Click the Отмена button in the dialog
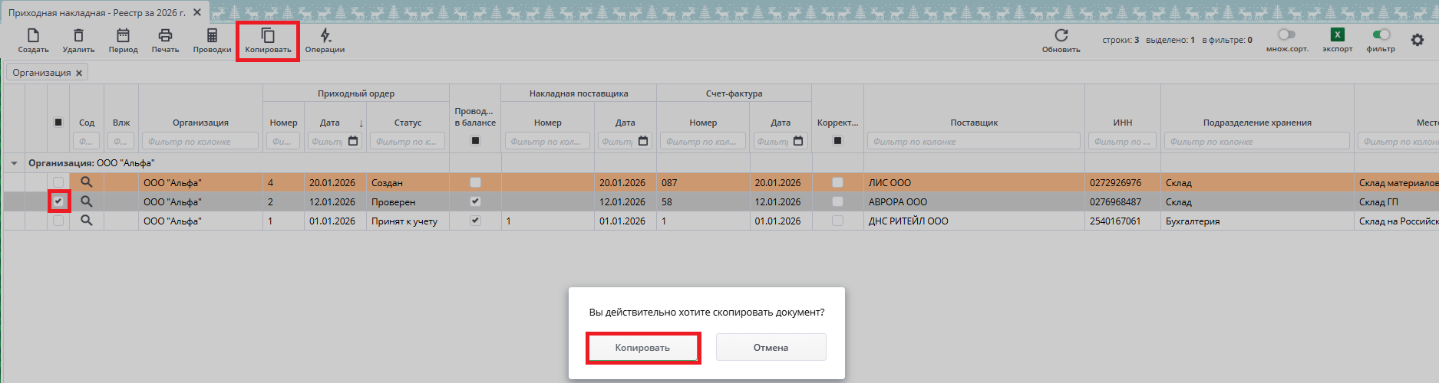This screenshot has height=383, width=1439. [771, 348]
